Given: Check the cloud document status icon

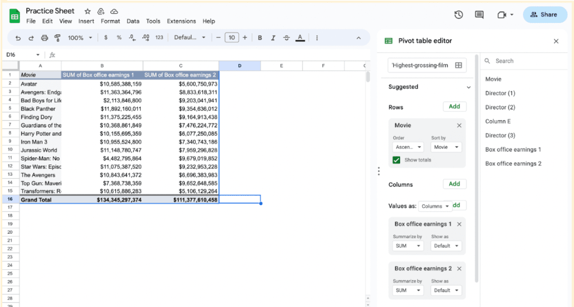Looking at the screenshot, I should pyautogui.click(x=114, y=11).
